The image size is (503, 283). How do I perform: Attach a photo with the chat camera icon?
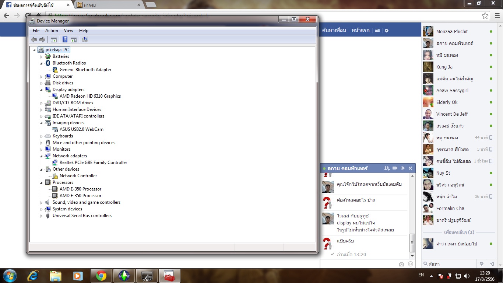(402, 264)
